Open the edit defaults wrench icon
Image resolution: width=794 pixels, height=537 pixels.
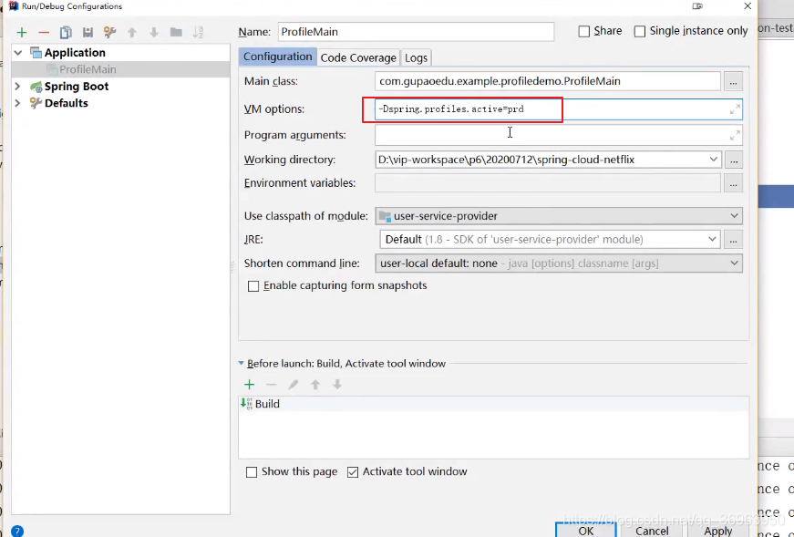(x=109, y=33)
